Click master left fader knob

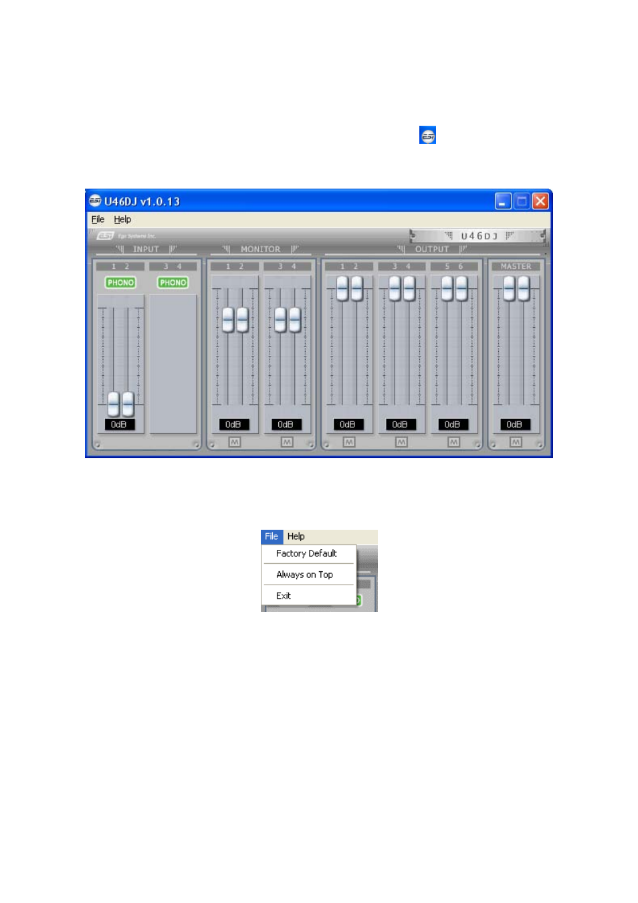click(x=509, y=288)
